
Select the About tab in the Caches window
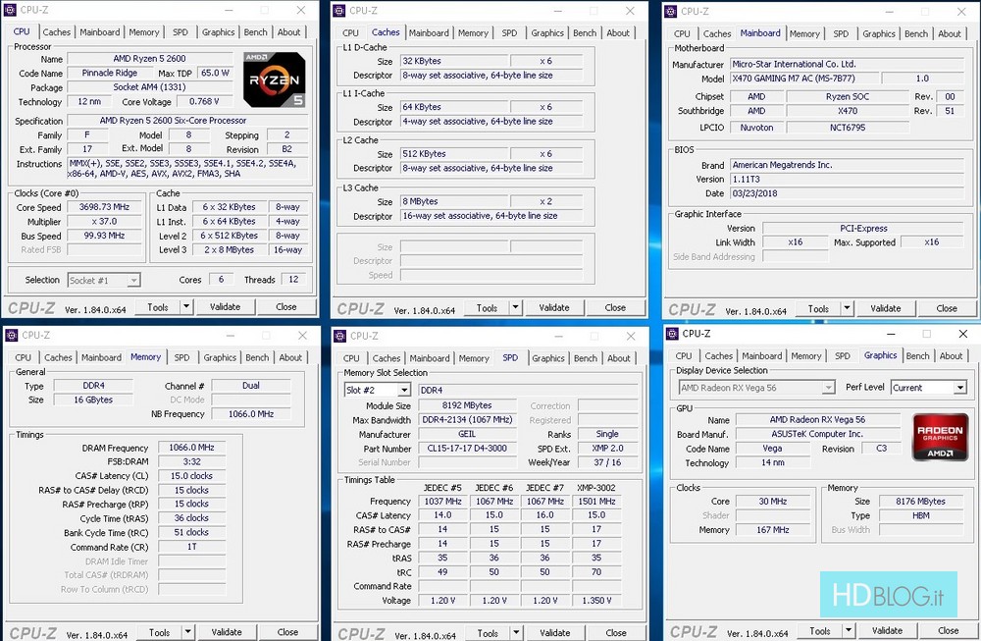tap(618, 32)
